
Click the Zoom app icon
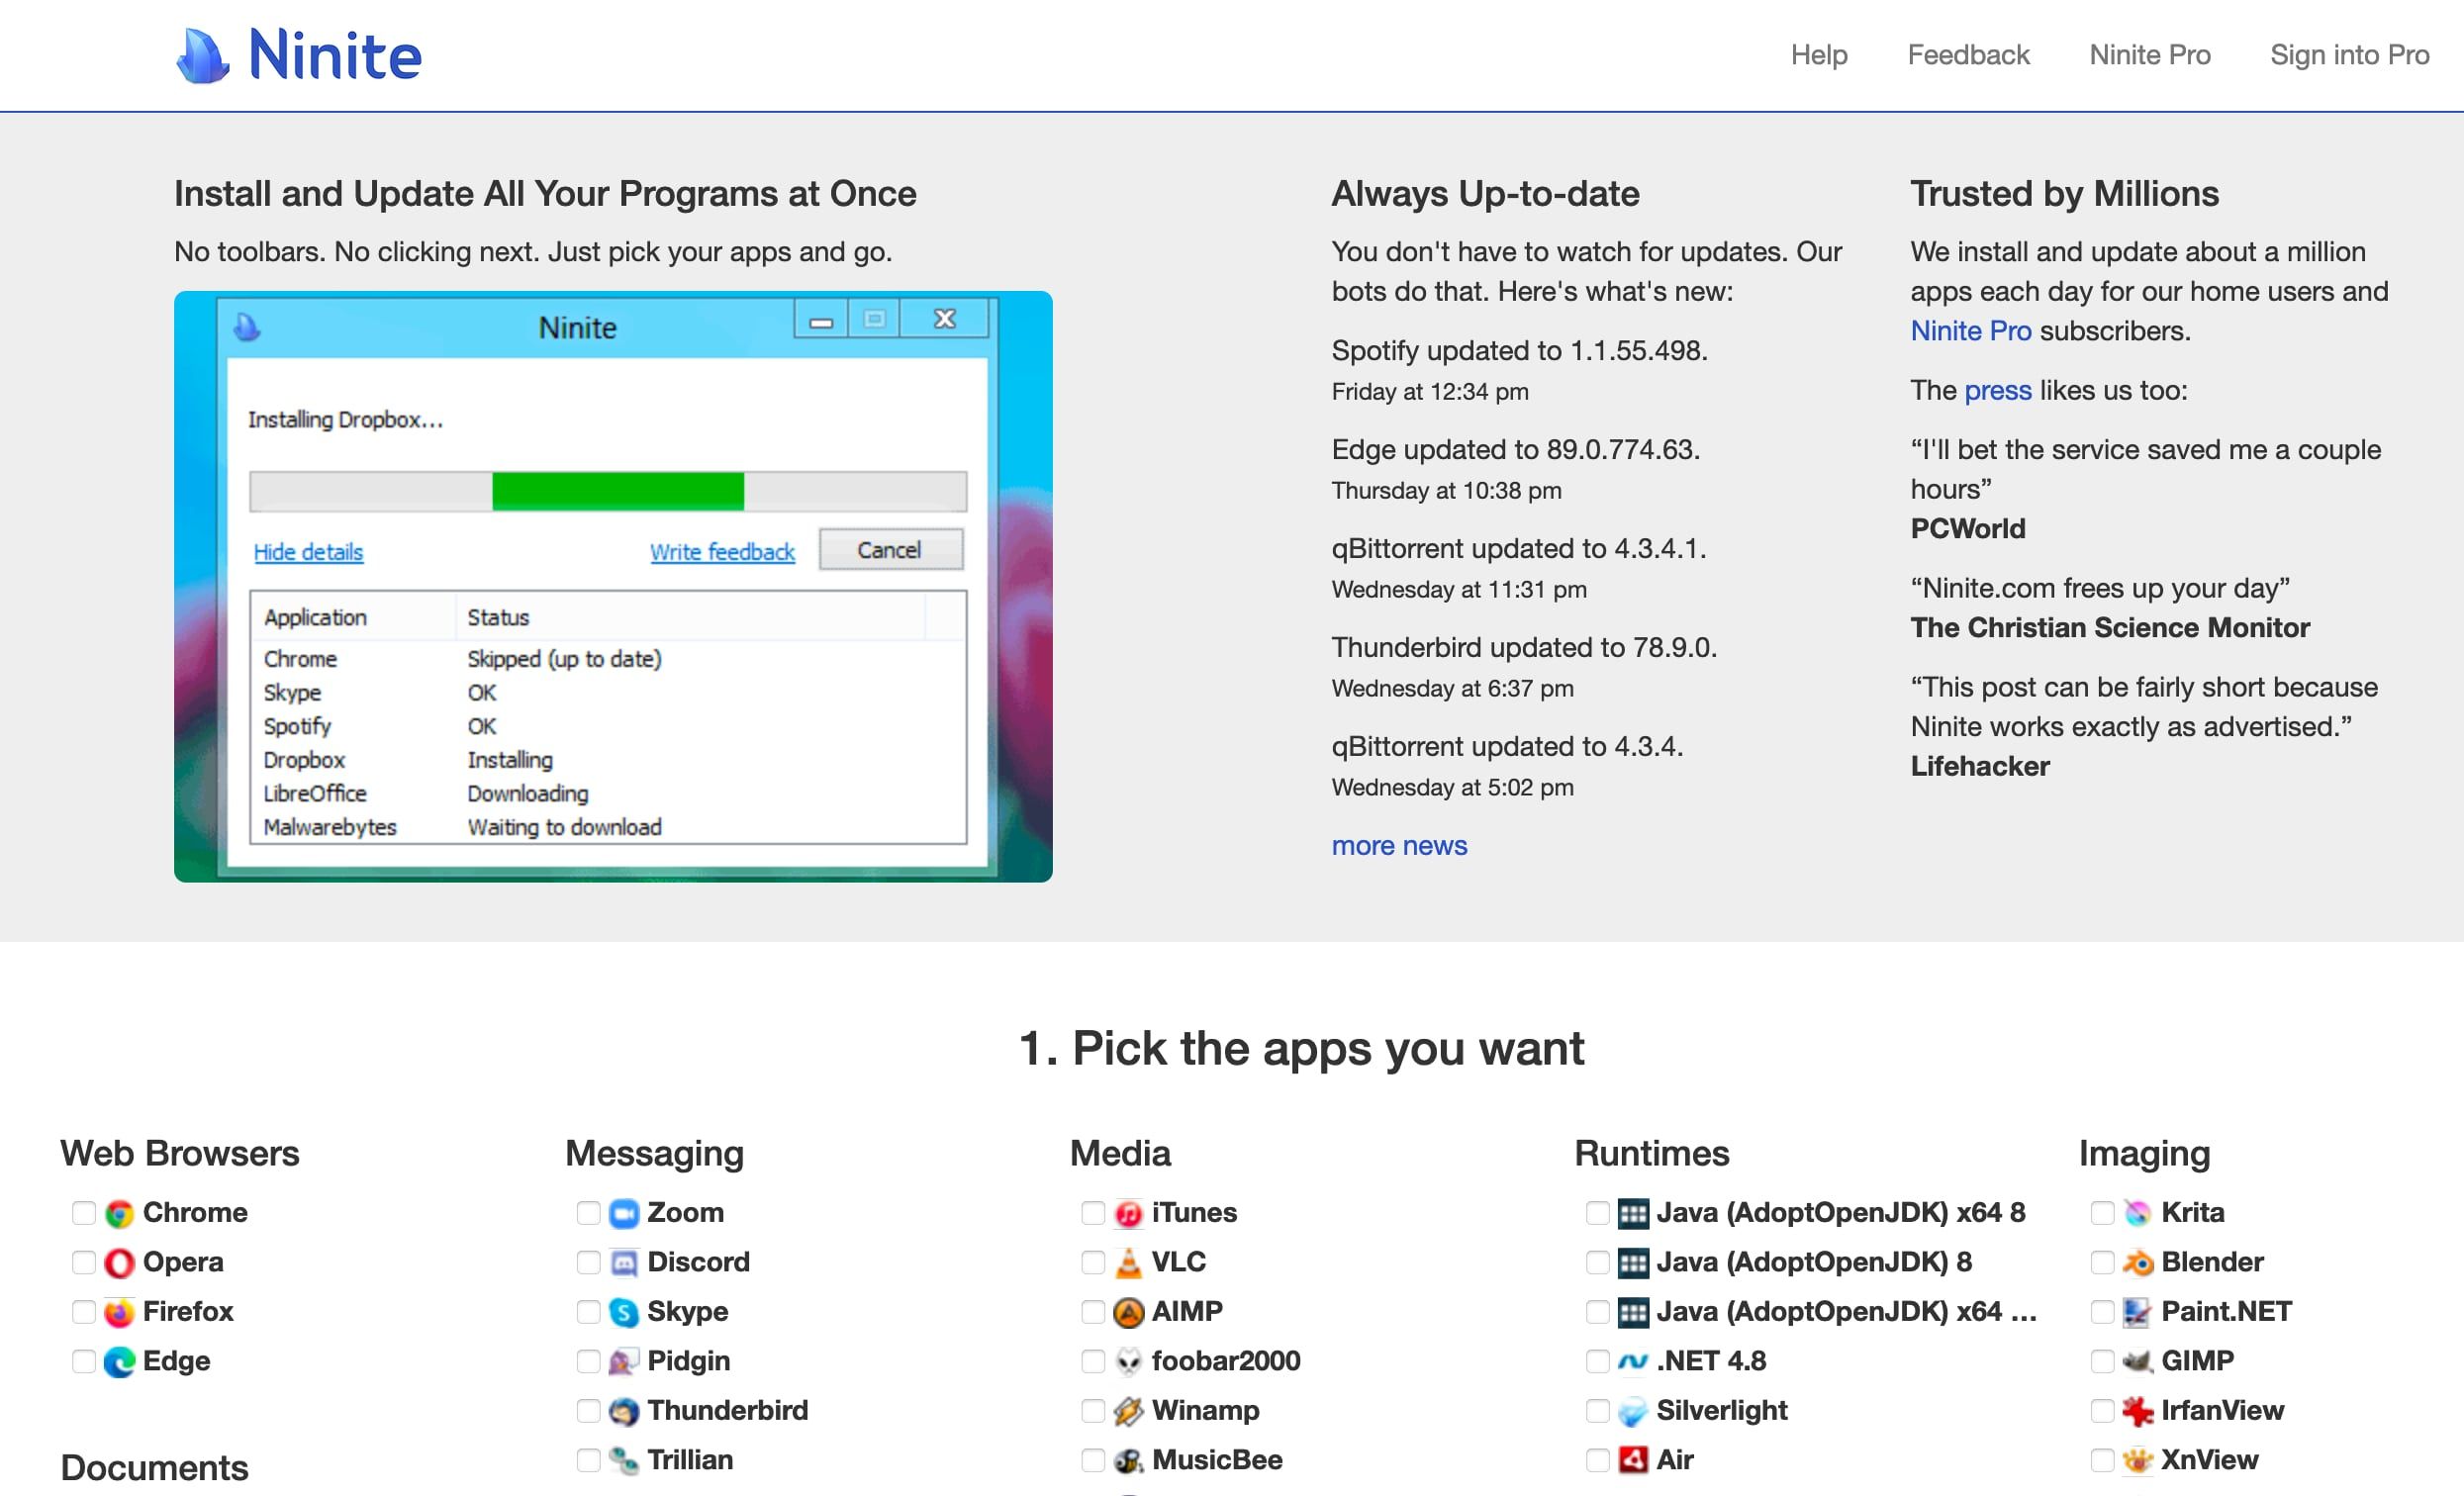click(624, 1213)
